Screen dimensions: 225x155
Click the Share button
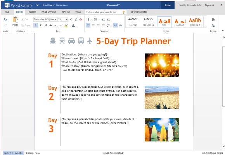[168, 5]
